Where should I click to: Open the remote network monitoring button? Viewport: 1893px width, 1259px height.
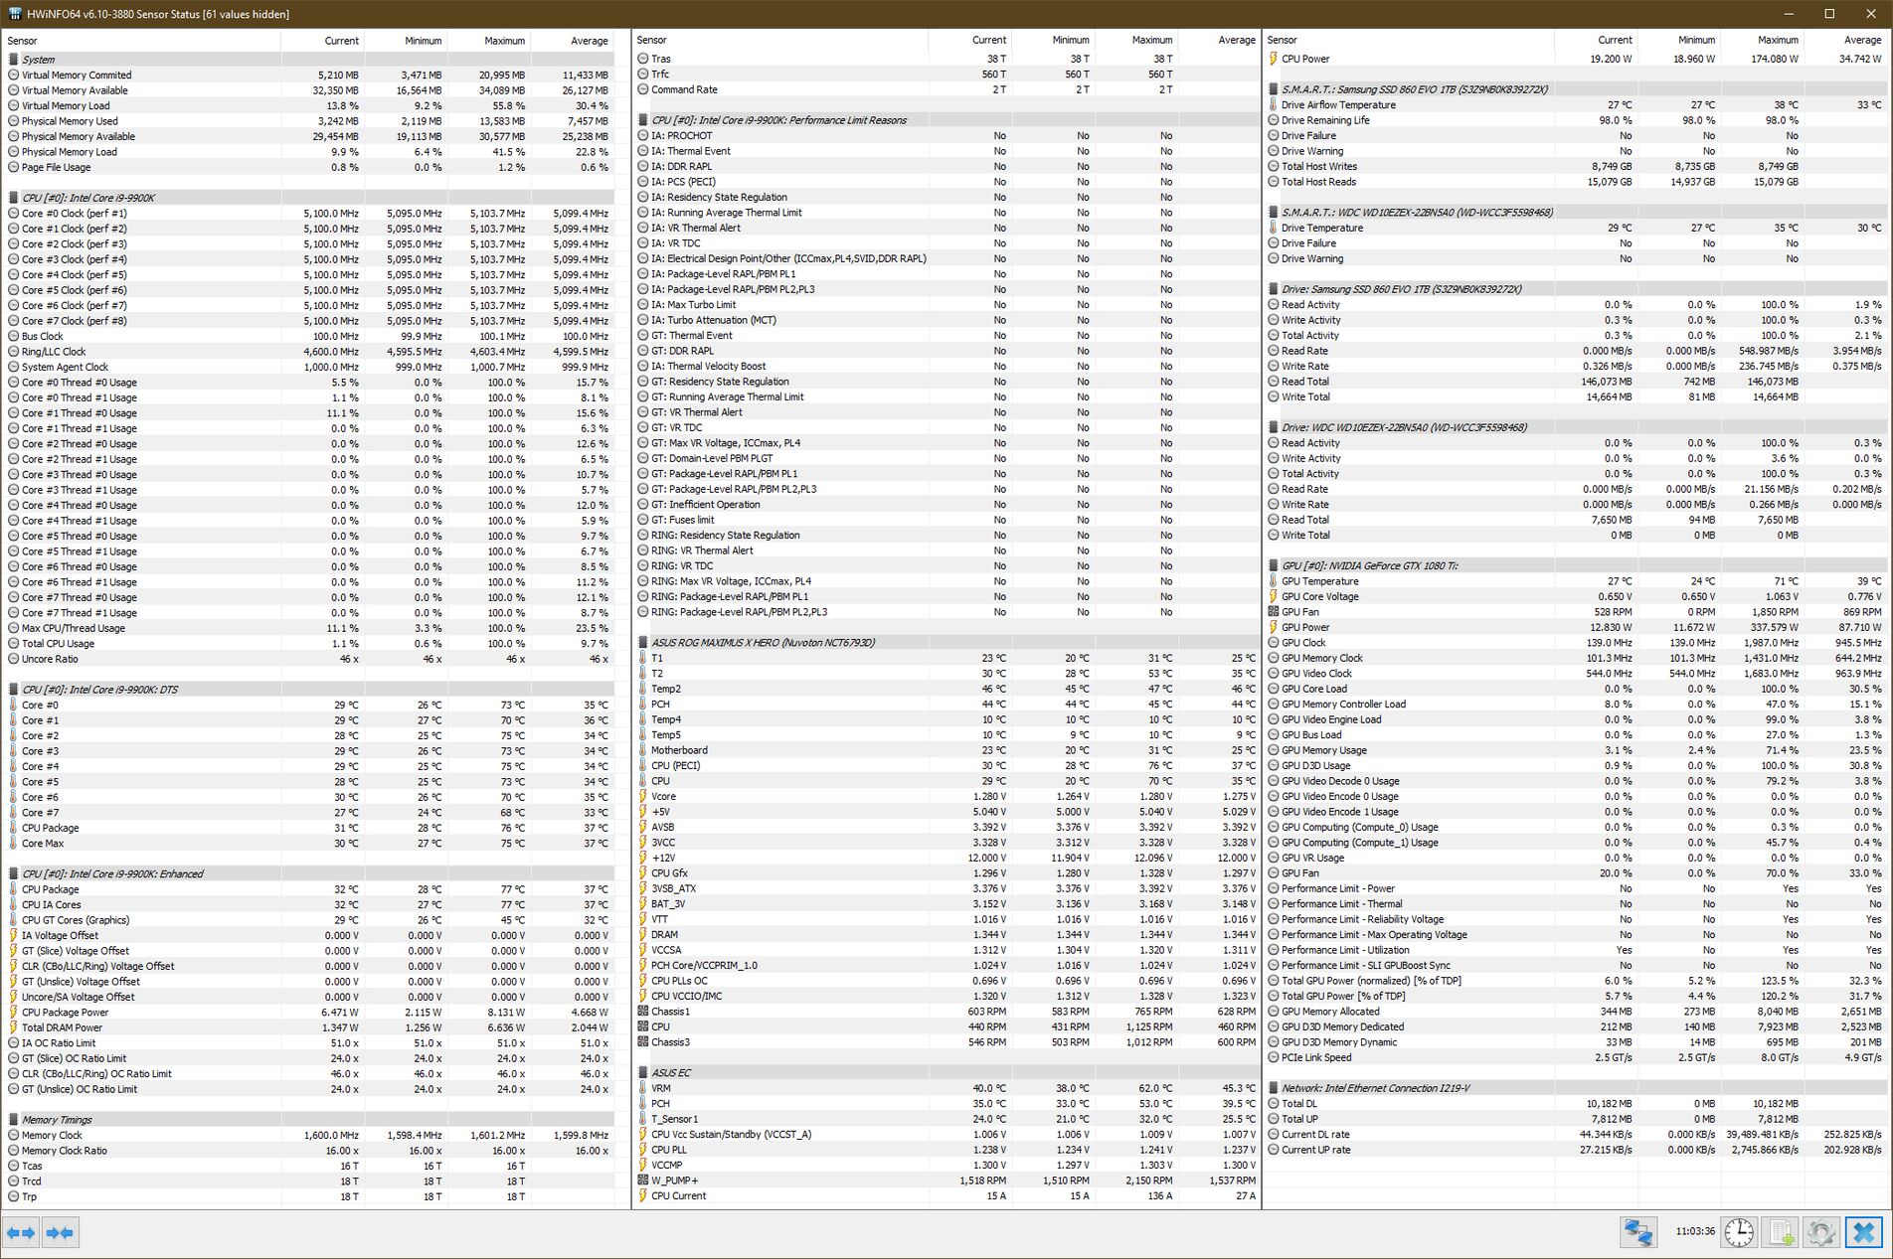pos(1638,1233)
